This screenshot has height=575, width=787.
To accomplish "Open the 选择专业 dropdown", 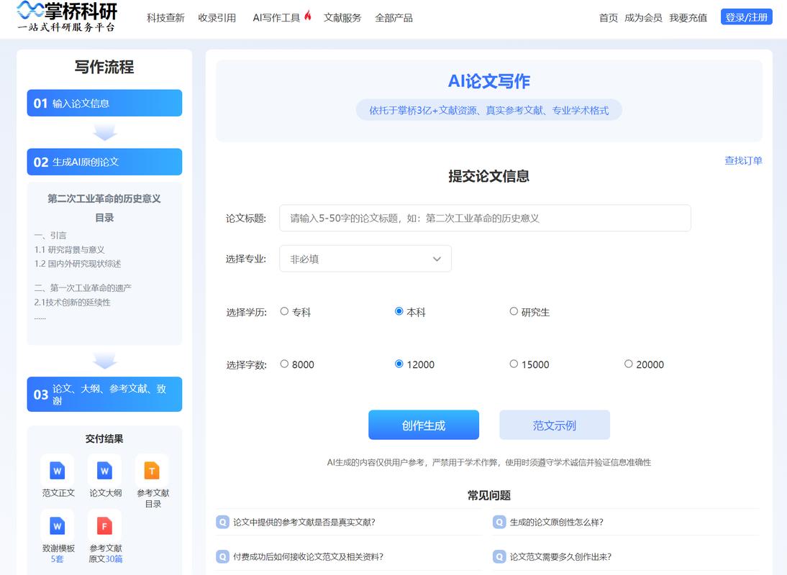I will (x=365, y=258).
